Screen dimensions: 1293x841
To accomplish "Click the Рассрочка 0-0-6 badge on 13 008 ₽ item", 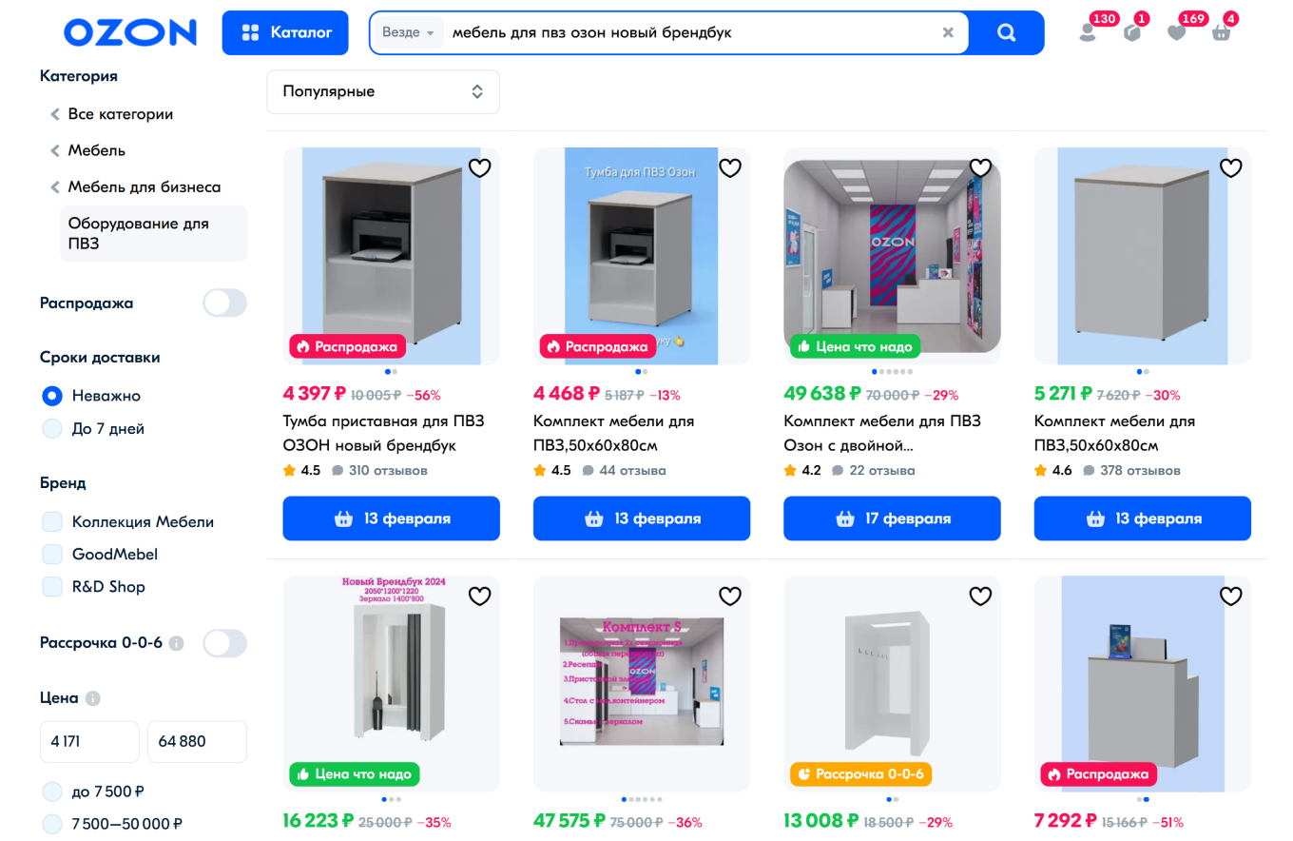I will coord(860,774).
